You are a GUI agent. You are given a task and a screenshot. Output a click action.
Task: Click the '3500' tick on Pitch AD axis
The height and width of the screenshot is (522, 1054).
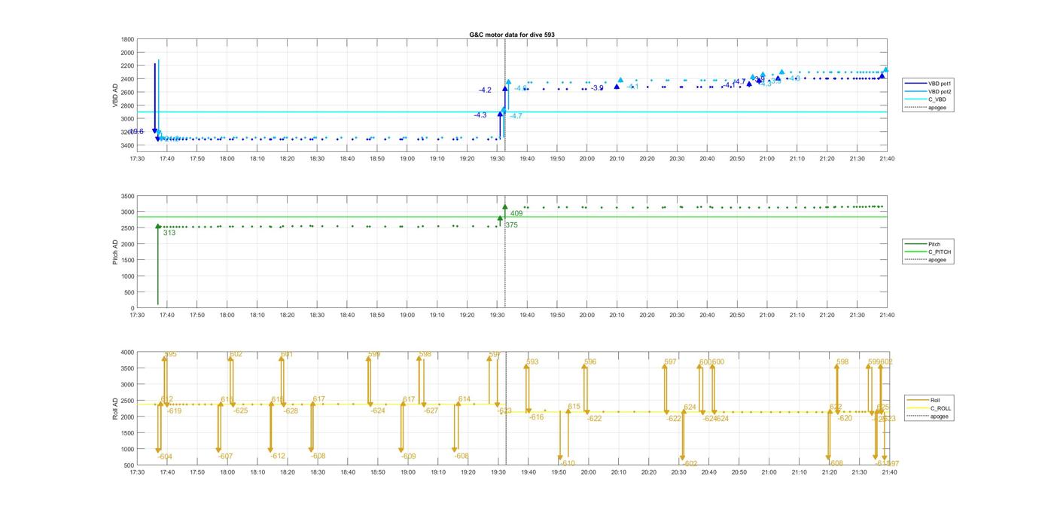(x=128, y=196)
